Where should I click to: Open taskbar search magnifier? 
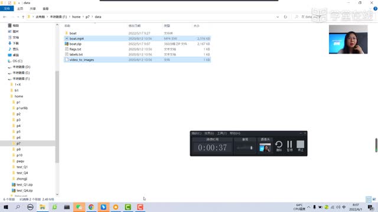coord(18,207)
